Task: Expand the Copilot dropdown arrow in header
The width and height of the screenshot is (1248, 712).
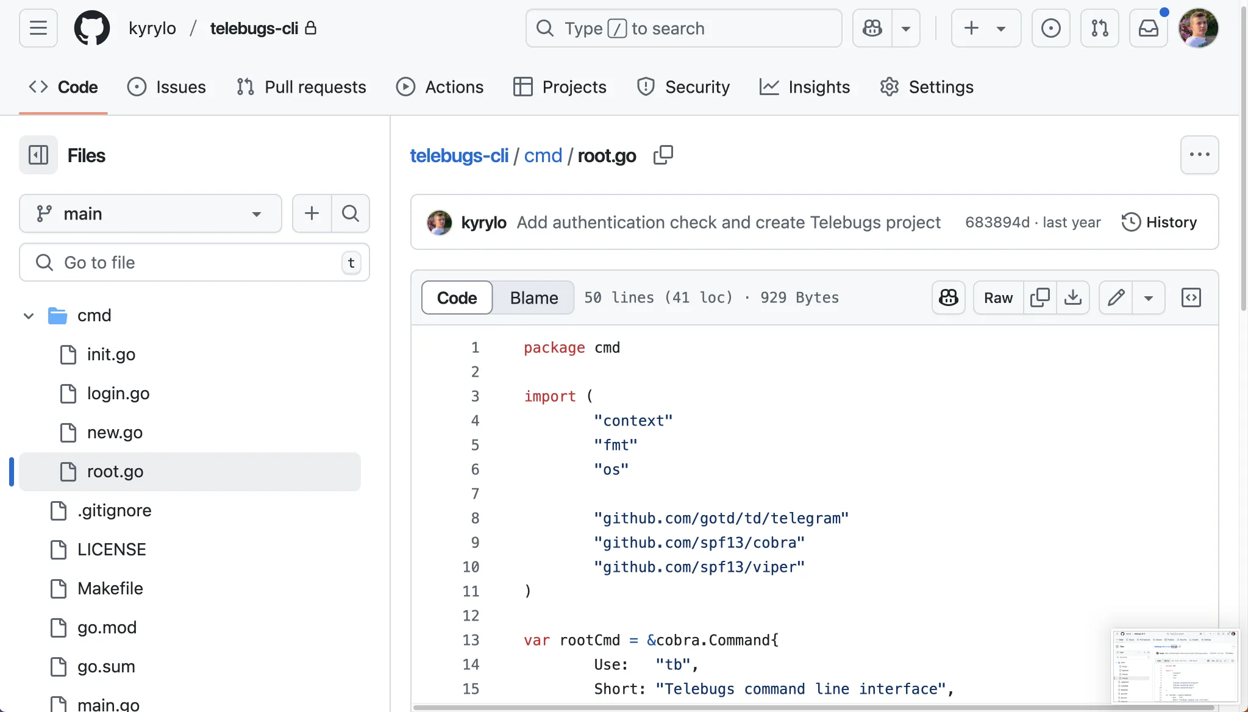Action: pos(906,28)
